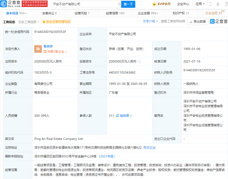The width and height of the screenshot is (228, 179).
Task: Click legal representative name 鲁贵卿
Action: pos(48,46)
